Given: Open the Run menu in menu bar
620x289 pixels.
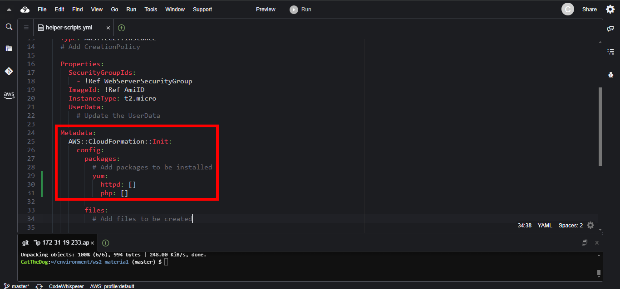Looking at the screenshot, I should click(x=131, y=10).
